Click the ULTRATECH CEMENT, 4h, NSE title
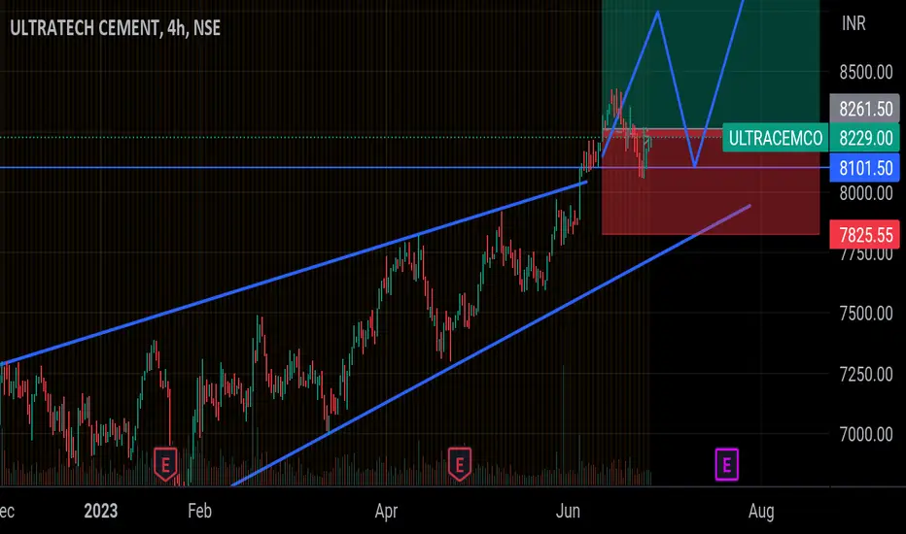Viewport: 906px width, 534px height. 115,28
